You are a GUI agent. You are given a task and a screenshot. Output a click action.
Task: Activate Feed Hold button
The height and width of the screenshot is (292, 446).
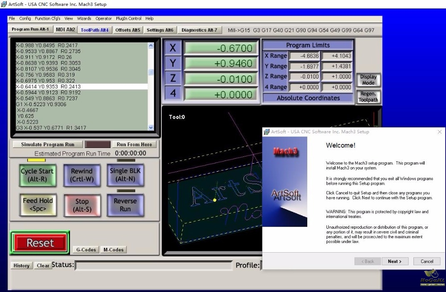click(38, 205)
